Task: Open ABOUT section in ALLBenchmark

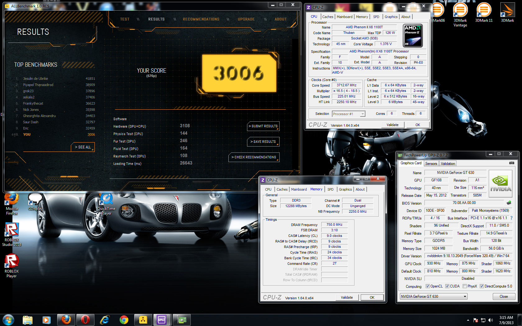Action: point(280,19)
